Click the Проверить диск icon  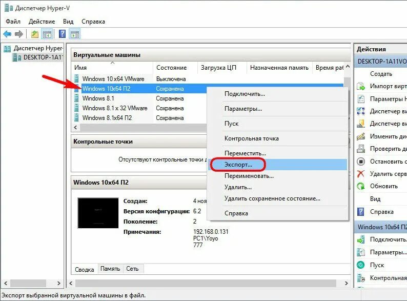pyautogui.click(x=361, y=149)
